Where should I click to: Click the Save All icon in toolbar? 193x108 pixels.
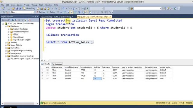tap(20, 8)
